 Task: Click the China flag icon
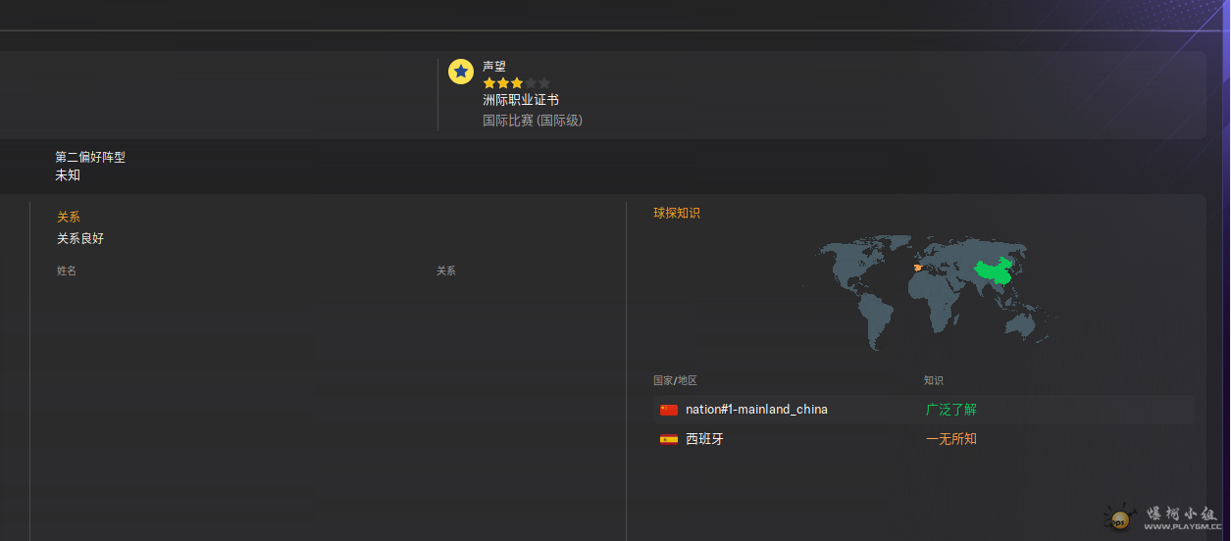coord(669,410)
